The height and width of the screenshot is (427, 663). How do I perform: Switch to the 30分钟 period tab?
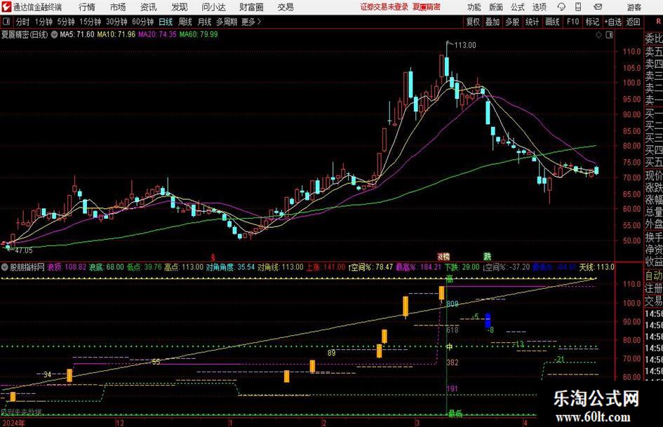coord(116,22)
